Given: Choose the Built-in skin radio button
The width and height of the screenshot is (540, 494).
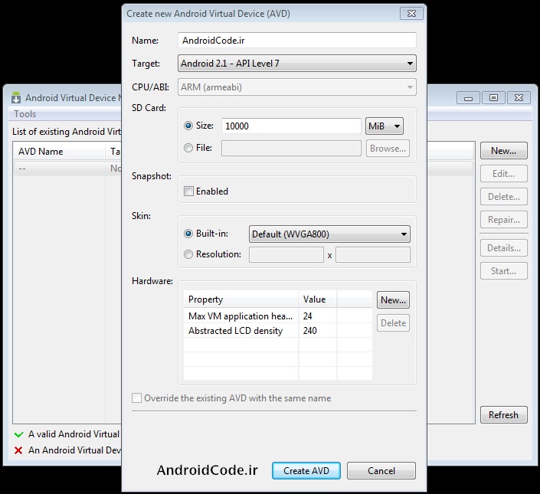Looking at the screenshot, I should point(188,234).
